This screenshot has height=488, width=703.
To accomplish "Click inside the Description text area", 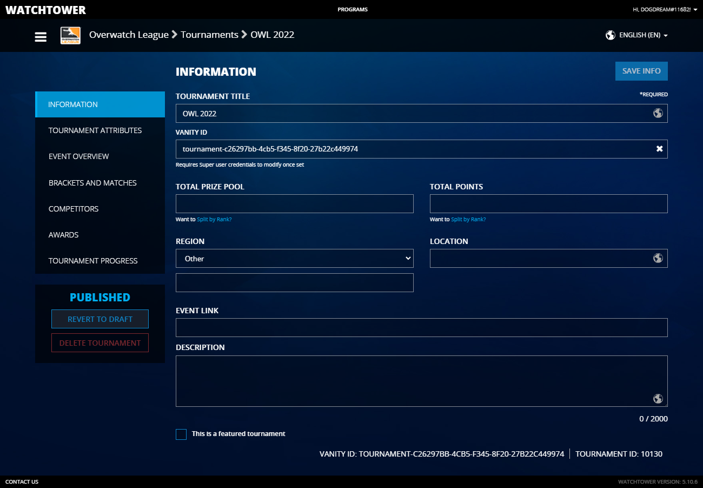I will pyautogui.click(x=422, y=381).
